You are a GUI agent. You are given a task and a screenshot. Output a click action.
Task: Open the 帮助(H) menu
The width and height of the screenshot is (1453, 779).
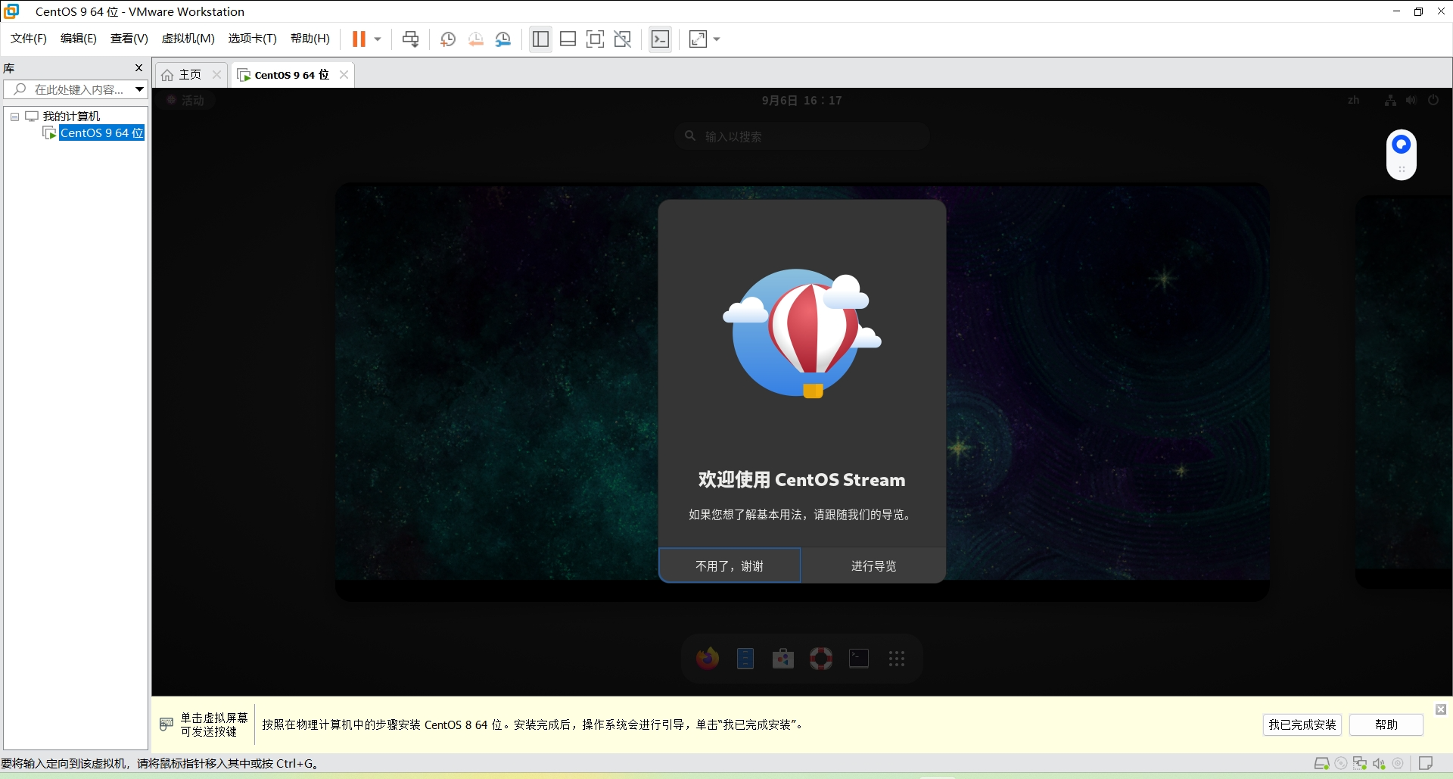(x=310, y=39)
